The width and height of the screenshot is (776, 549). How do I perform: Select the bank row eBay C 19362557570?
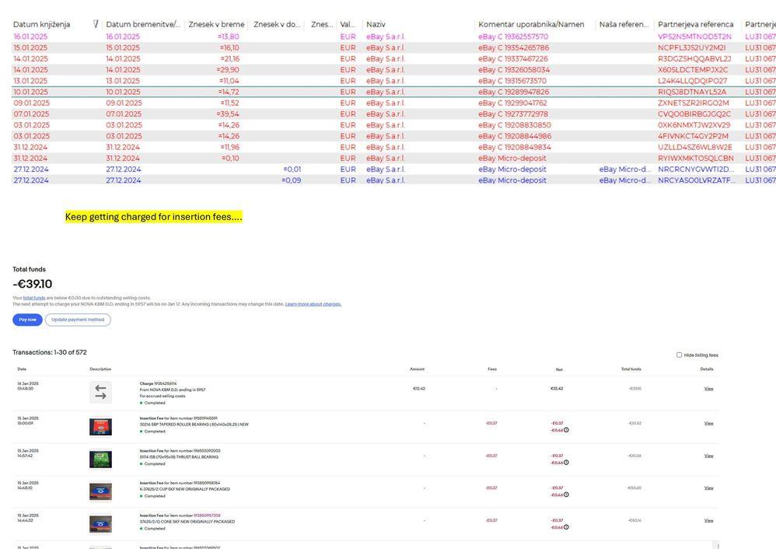click(x=393, y=37)
